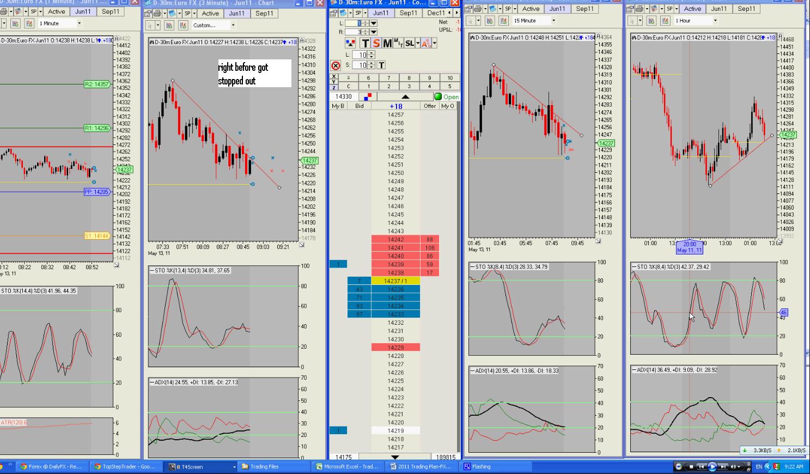Open the Custom interval dropdown

pos(233,26)
